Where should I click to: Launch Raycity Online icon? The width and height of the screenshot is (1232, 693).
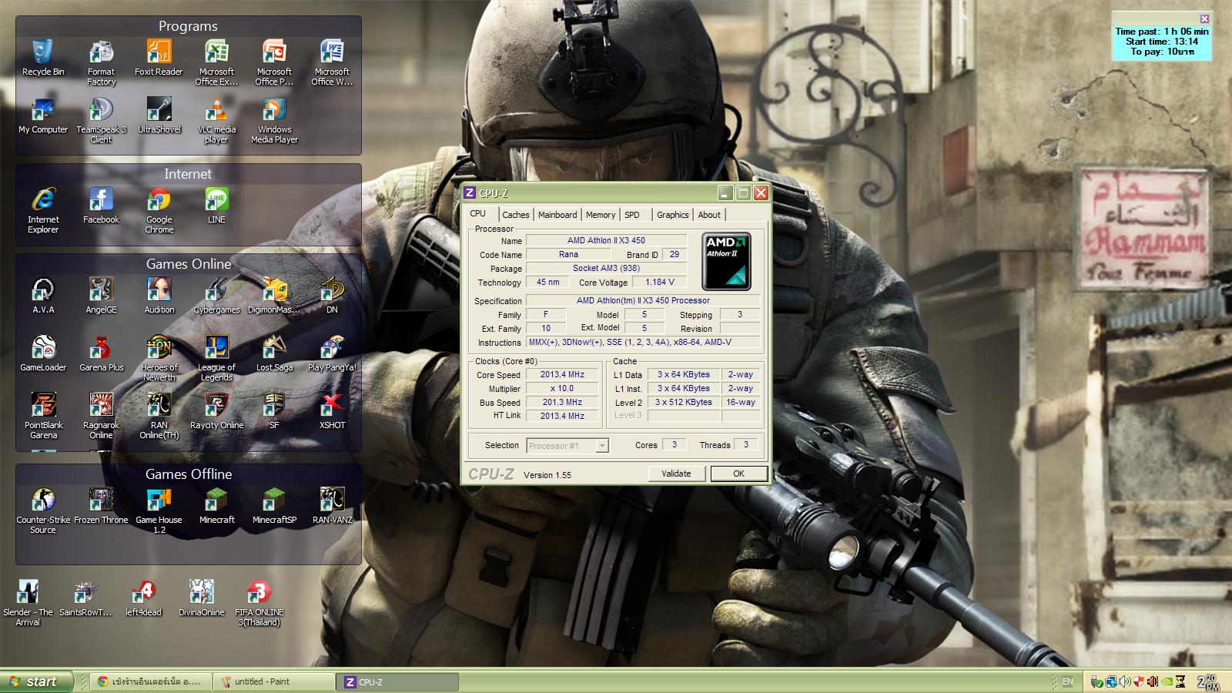[216, 411]
